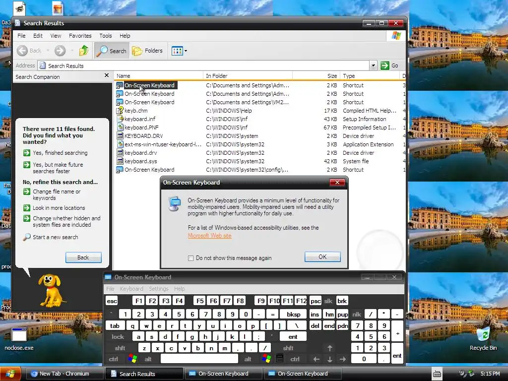This screenshot has height=381, width=508.
Task: Sort results by Name column header
Action: 159,76
